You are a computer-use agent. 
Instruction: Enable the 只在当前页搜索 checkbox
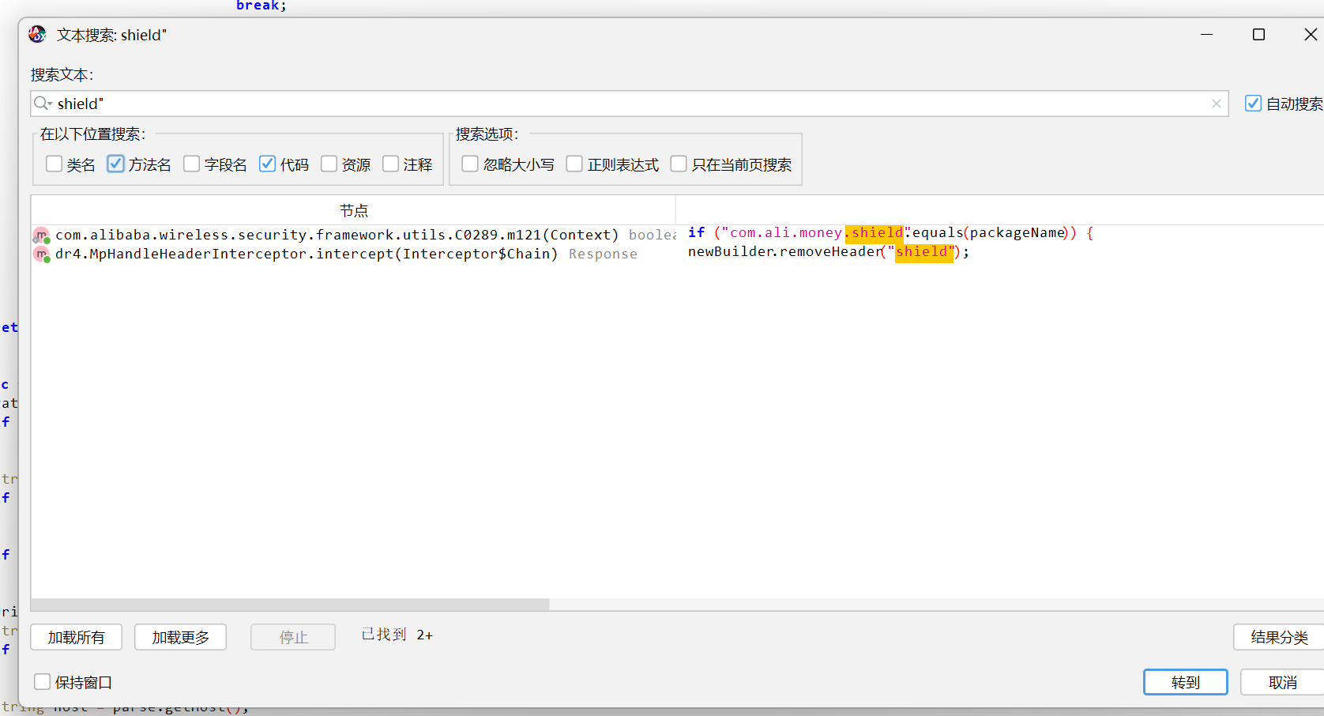679,164
